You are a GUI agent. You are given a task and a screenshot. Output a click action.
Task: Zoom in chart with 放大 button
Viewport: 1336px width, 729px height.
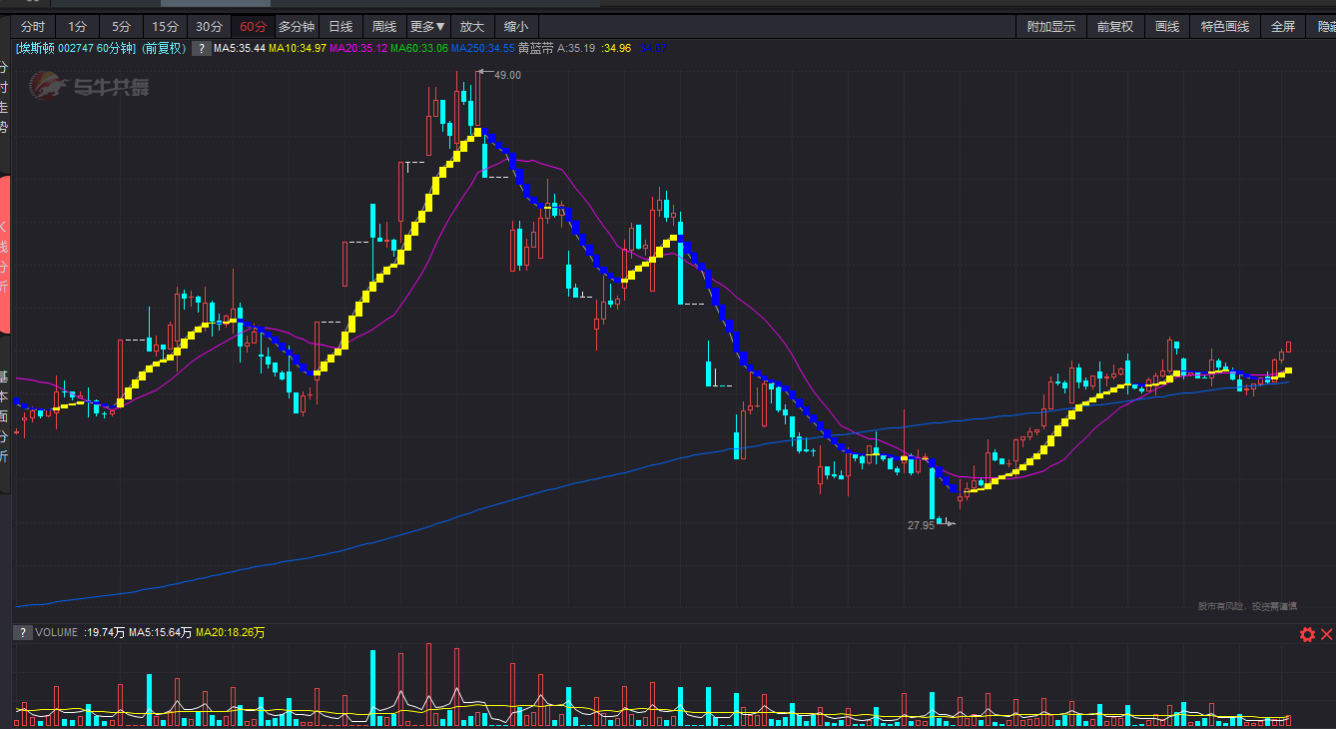click(x=472, y=27)
